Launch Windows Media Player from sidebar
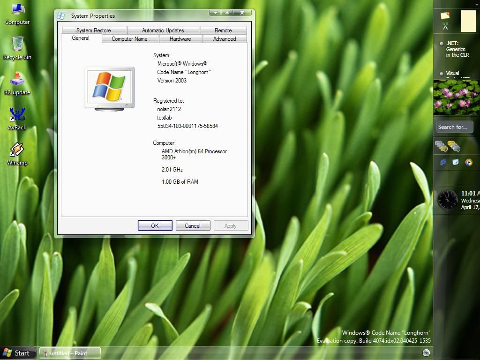Viewport: 480px width, 360px height. [469, 162]
